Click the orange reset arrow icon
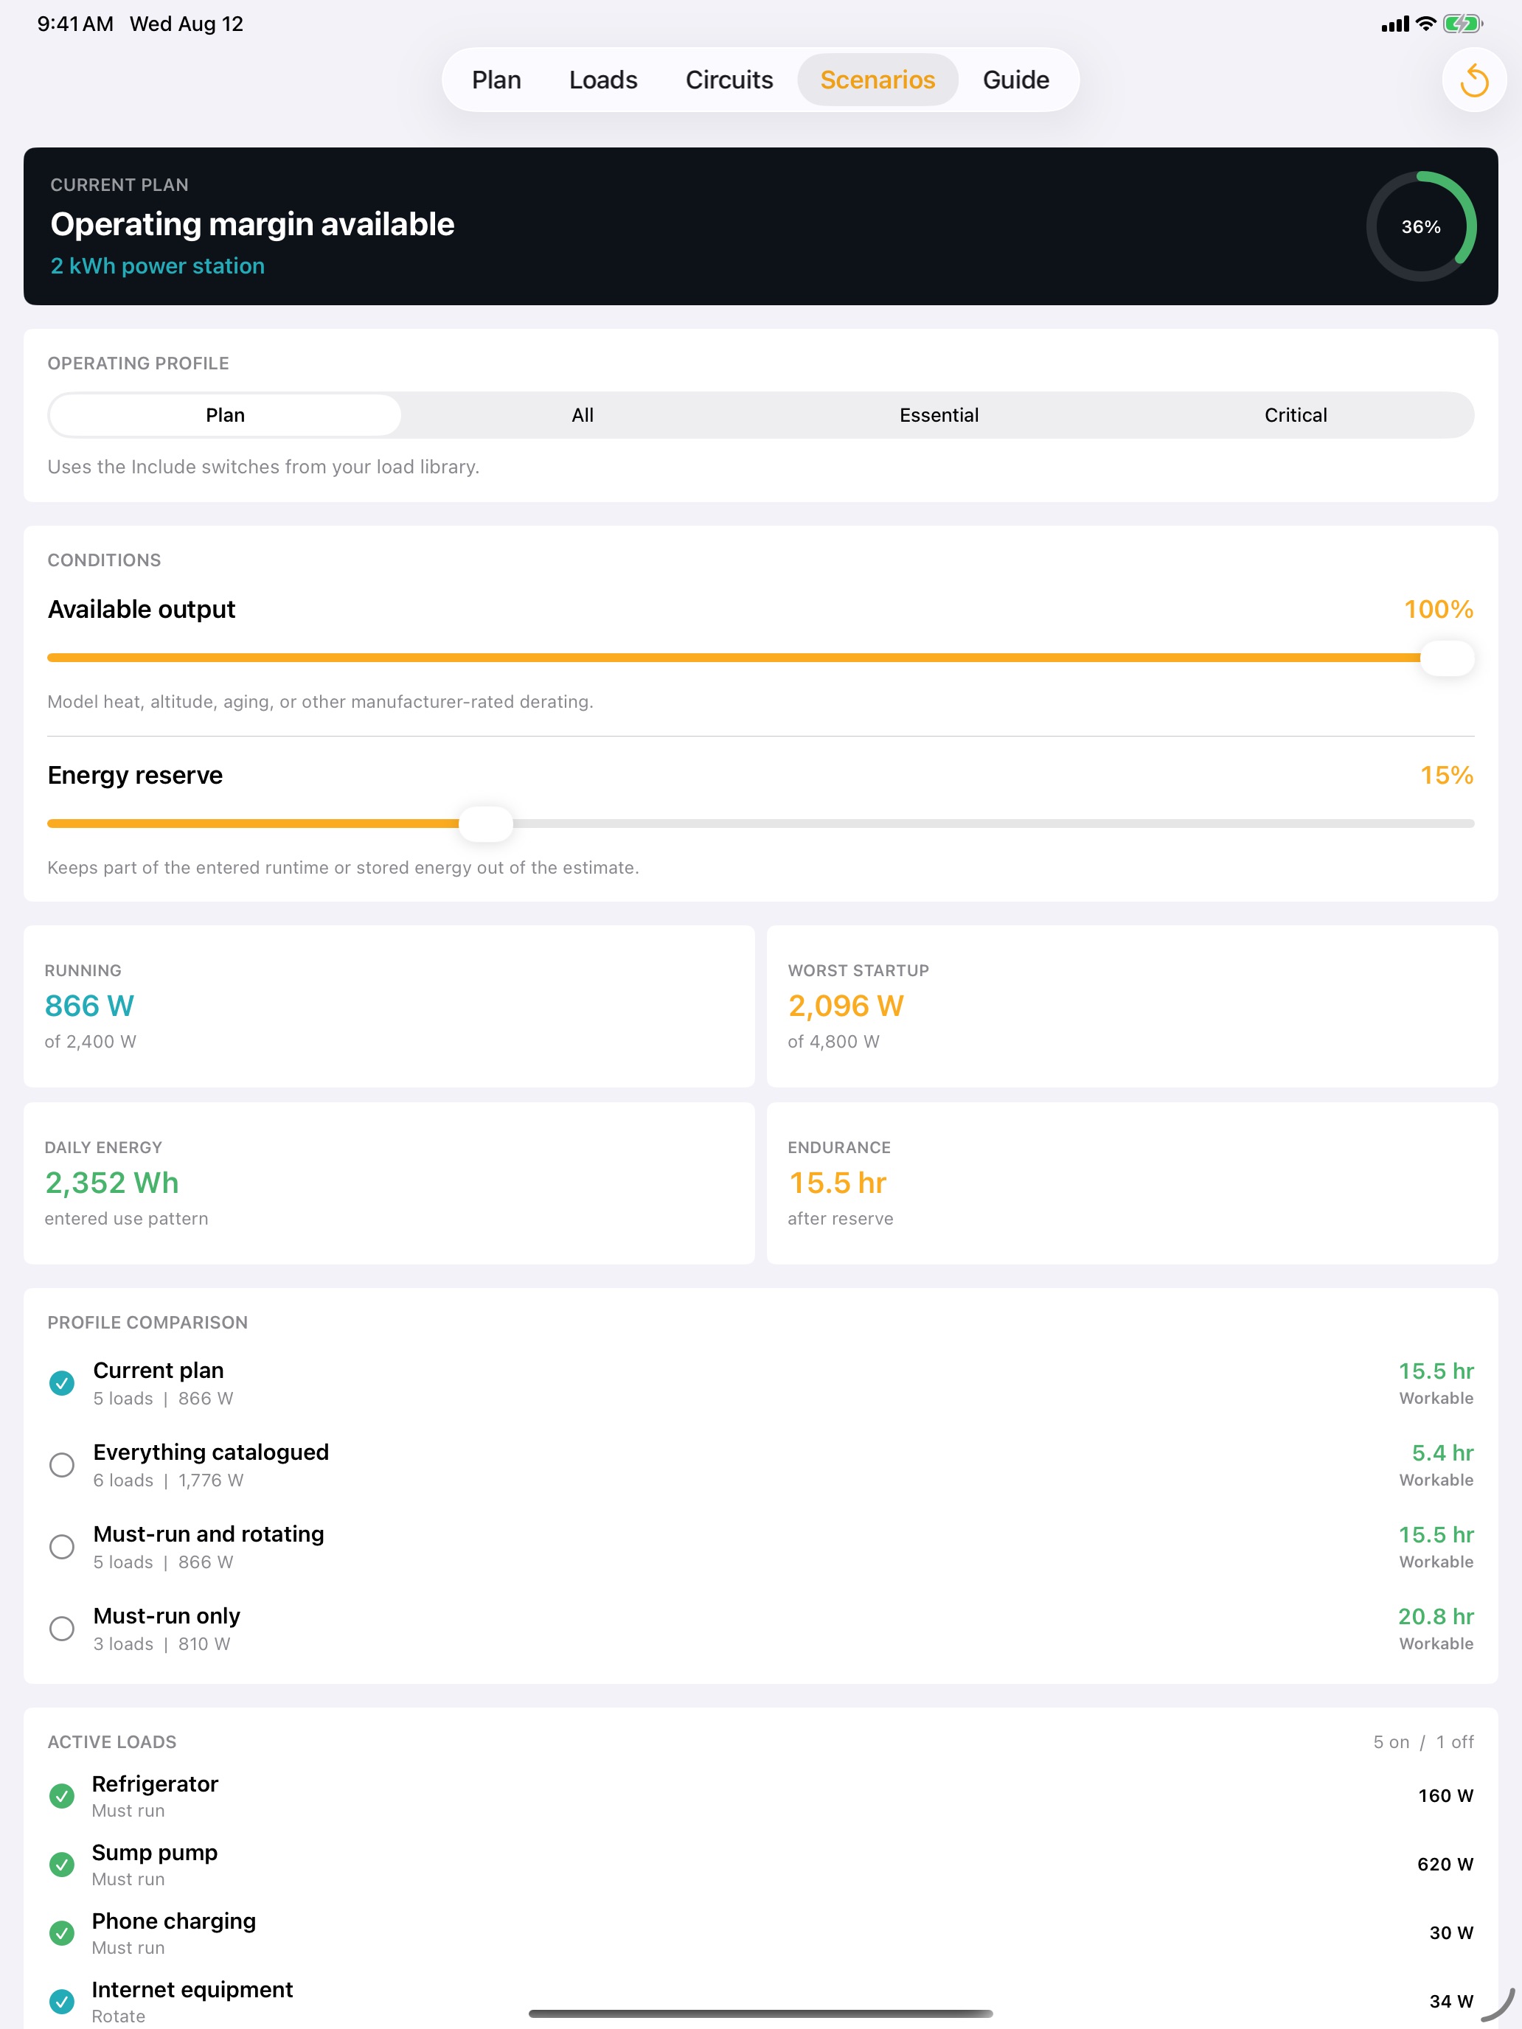The width and height of the screenshot is (1522, 2029). click(x=1473, y=80)
